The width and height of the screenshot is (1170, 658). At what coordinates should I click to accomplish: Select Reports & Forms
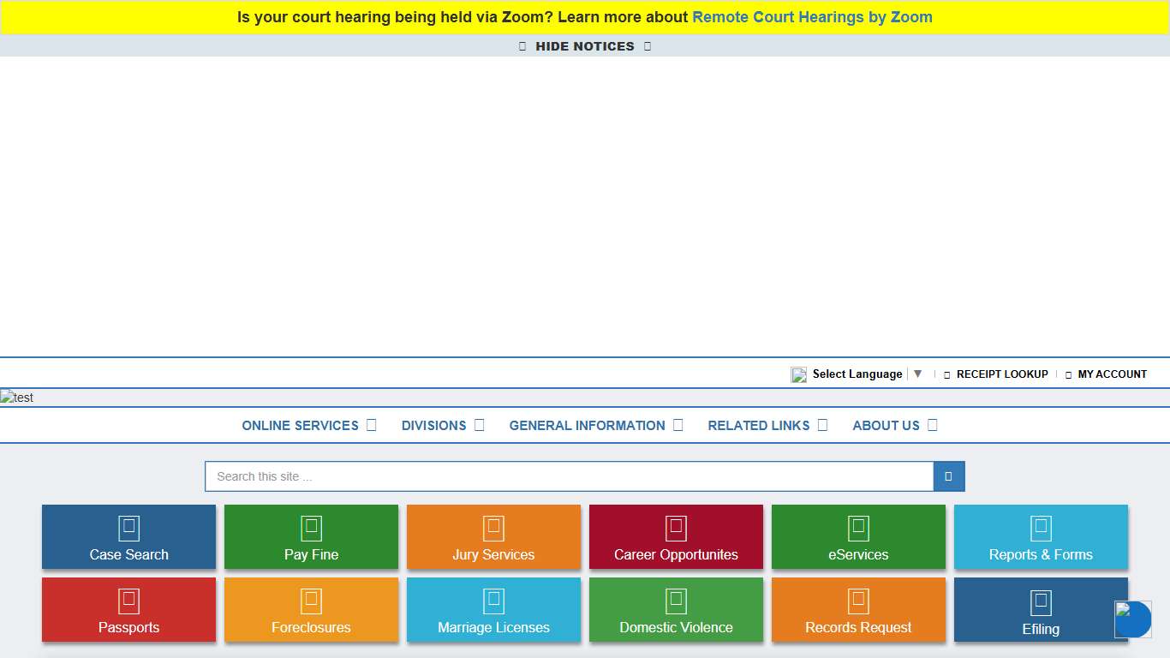click(1041, 537)
